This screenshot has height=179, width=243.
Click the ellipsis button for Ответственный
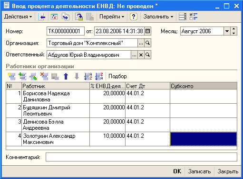tap(134, 55)
